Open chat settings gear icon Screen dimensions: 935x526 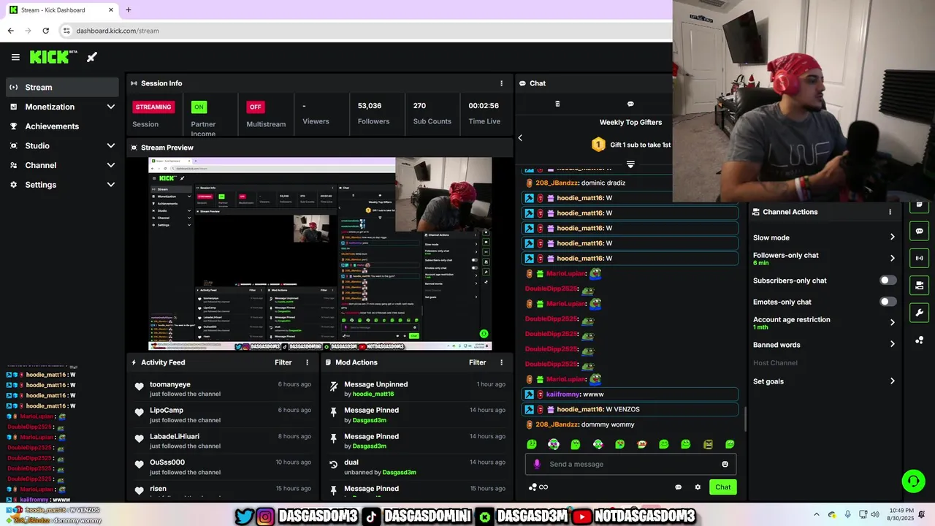click(x=698, y=487)
